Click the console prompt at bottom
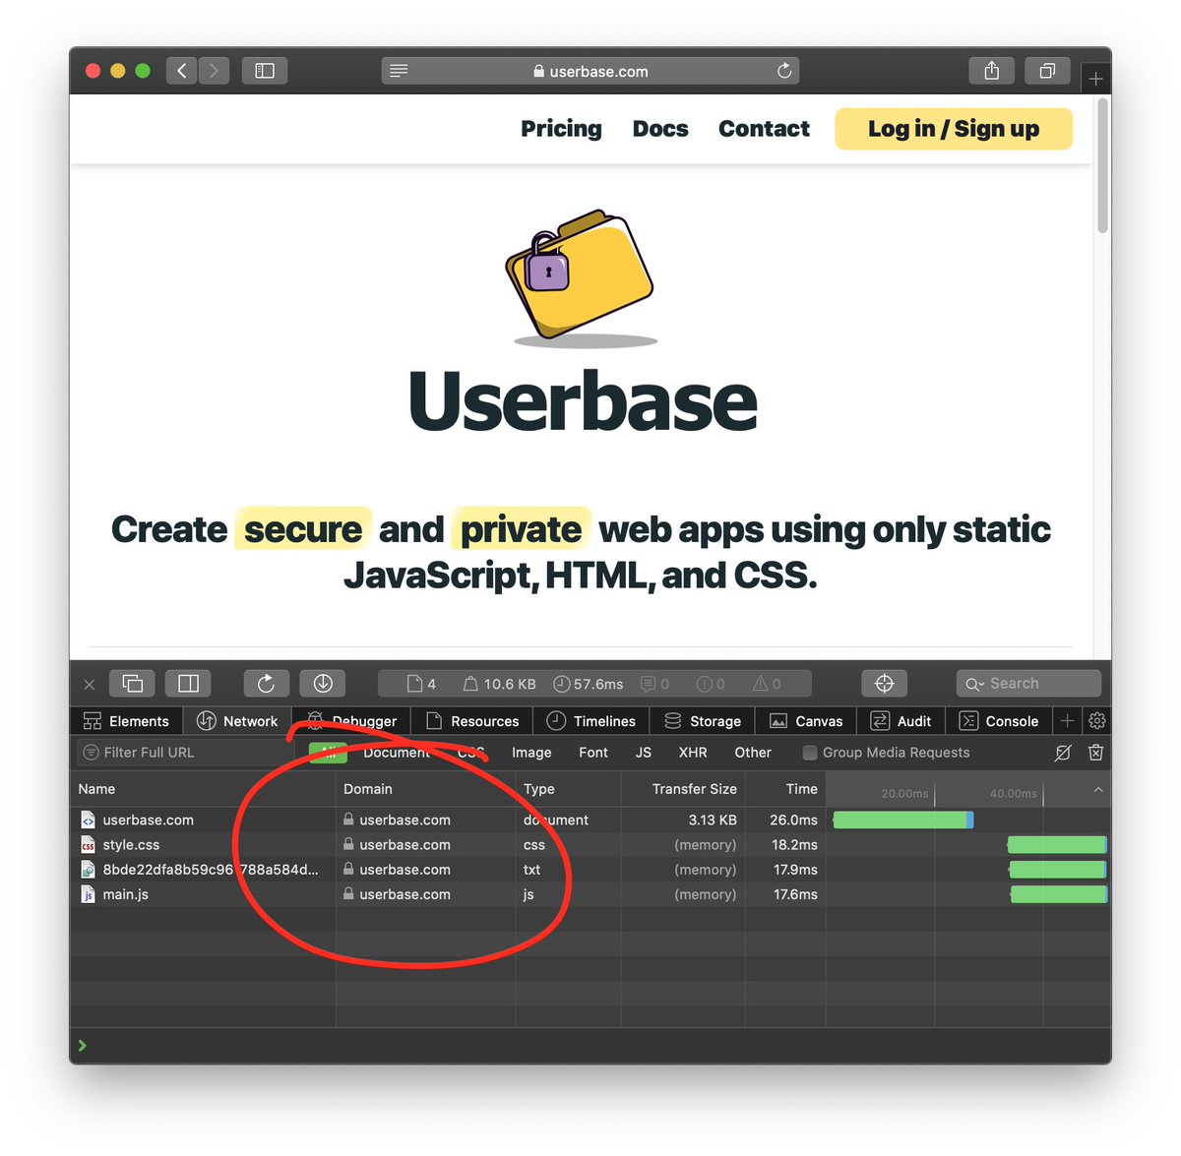Screen dimensions: 1181x1156 590,1046
